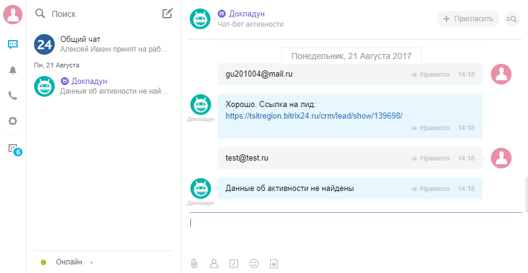Click the gu201004@mail.ru message text
This screenshot has height=273, width=528.
tap(259, 74)
